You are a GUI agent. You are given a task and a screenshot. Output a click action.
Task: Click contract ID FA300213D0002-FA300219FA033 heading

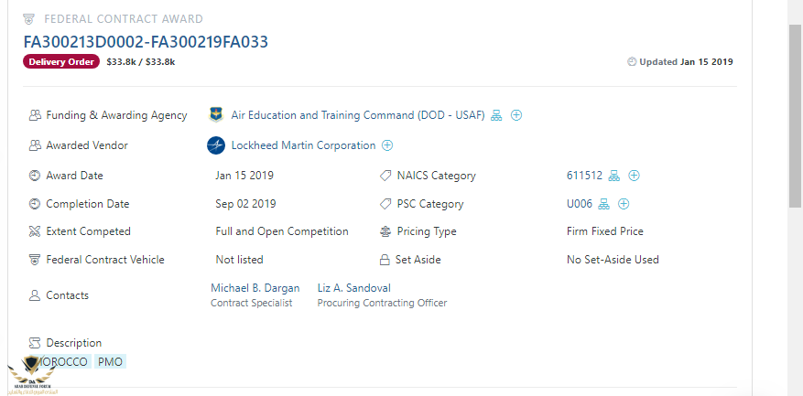tap(146, 41)
